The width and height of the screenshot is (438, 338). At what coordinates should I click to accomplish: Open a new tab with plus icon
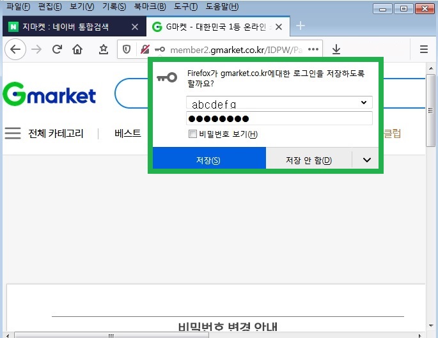[301, 26]
